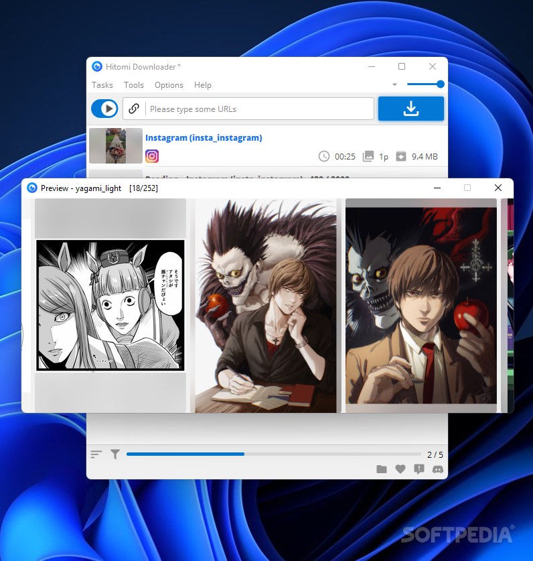The width and height of the screenshot is (533, 561).
Task: Click the overall download progress bar
Action: [x=274, y=454]
